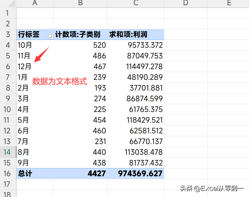Click the 计数项:子类别 header cell
The height and width of the screenshot is (197, 249).
coord(80,34)
